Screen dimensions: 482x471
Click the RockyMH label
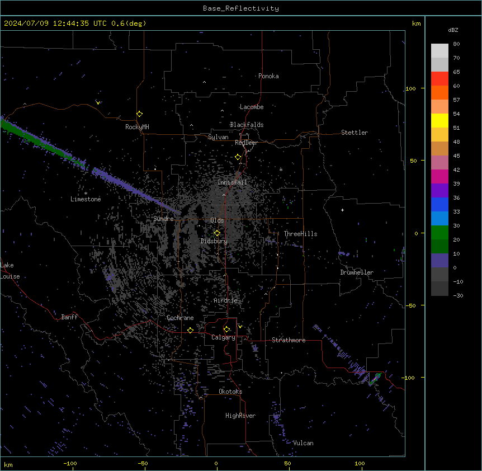[137, 127]
